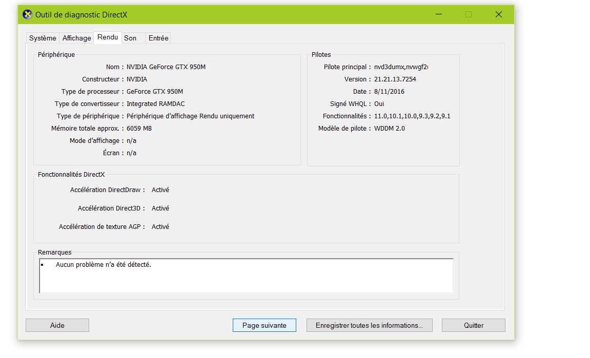Click the driver date '8/11/2016'
This screenshot has height=358, width=590.
389,92
